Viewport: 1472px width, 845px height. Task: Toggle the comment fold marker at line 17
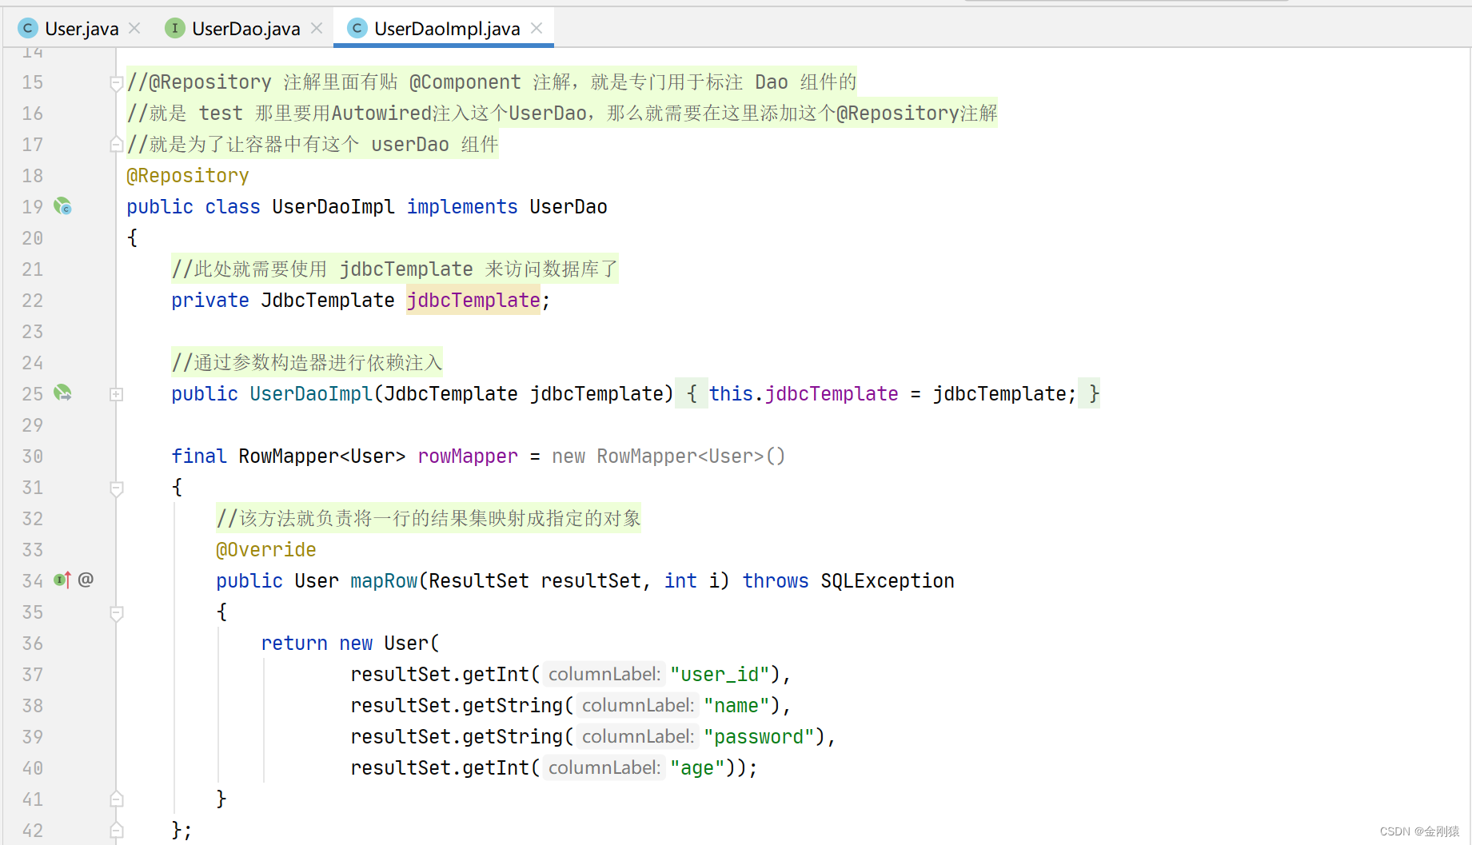(116, 145)
